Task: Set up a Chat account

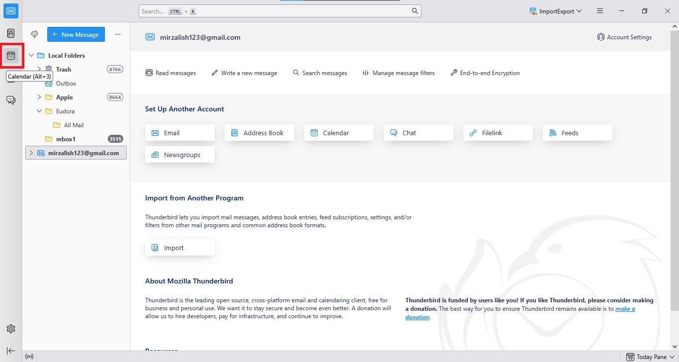Action: [419, 133]
